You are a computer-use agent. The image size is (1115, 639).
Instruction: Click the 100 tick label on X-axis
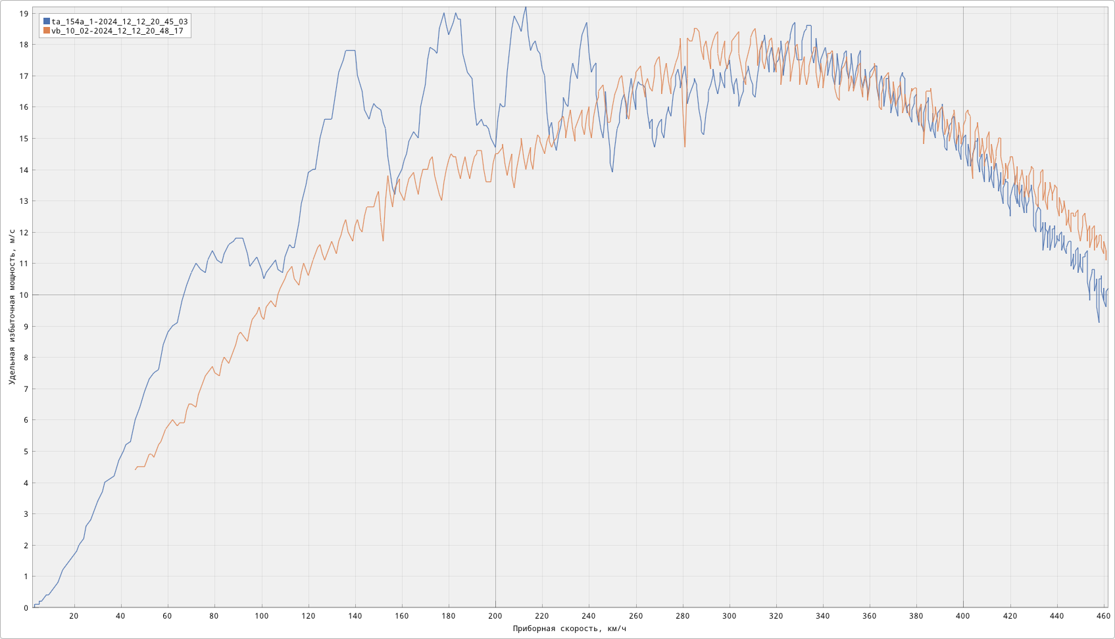261,616
